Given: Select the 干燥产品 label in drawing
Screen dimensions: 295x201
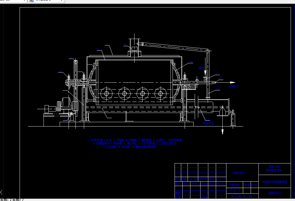Looking at the screenshot, I should [208, 123].
